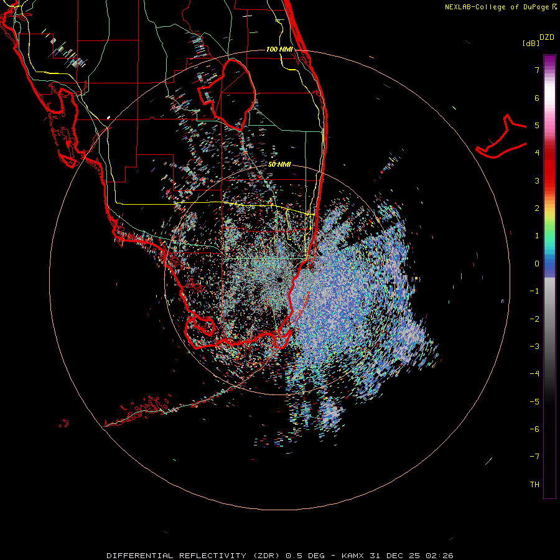Click the TH threshold label on color scale

pyautogui.click(x=534, y=484)
